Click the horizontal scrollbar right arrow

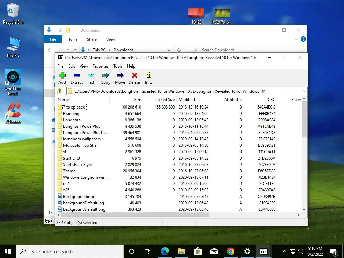click(x=299, y=215)
